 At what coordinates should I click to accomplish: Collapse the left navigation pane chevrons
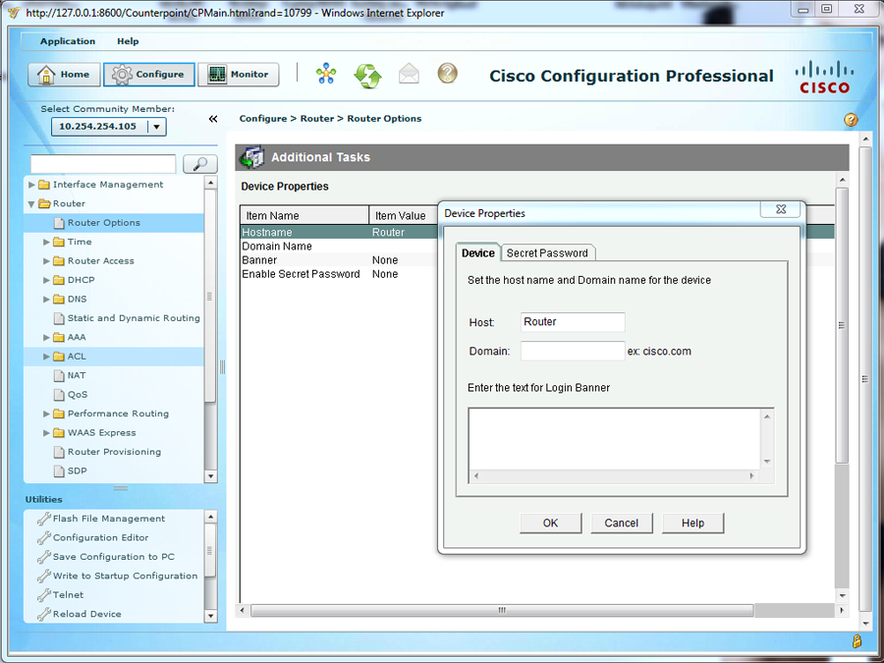[x=213, y=119]
